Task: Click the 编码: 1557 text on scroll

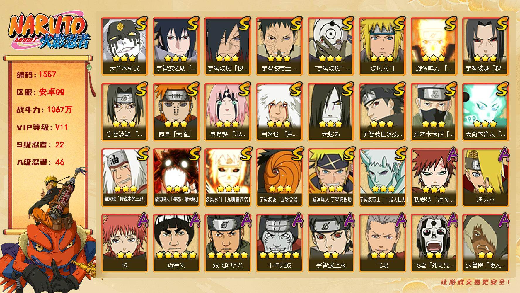Action: pyautogui.click(x=36, y=74)
